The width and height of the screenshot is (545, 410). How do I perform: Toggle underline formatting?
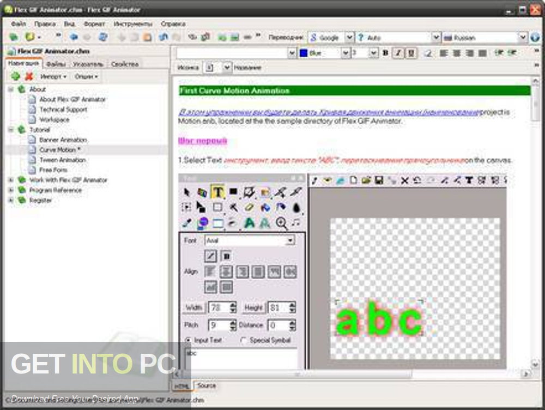tap(411, 53)
